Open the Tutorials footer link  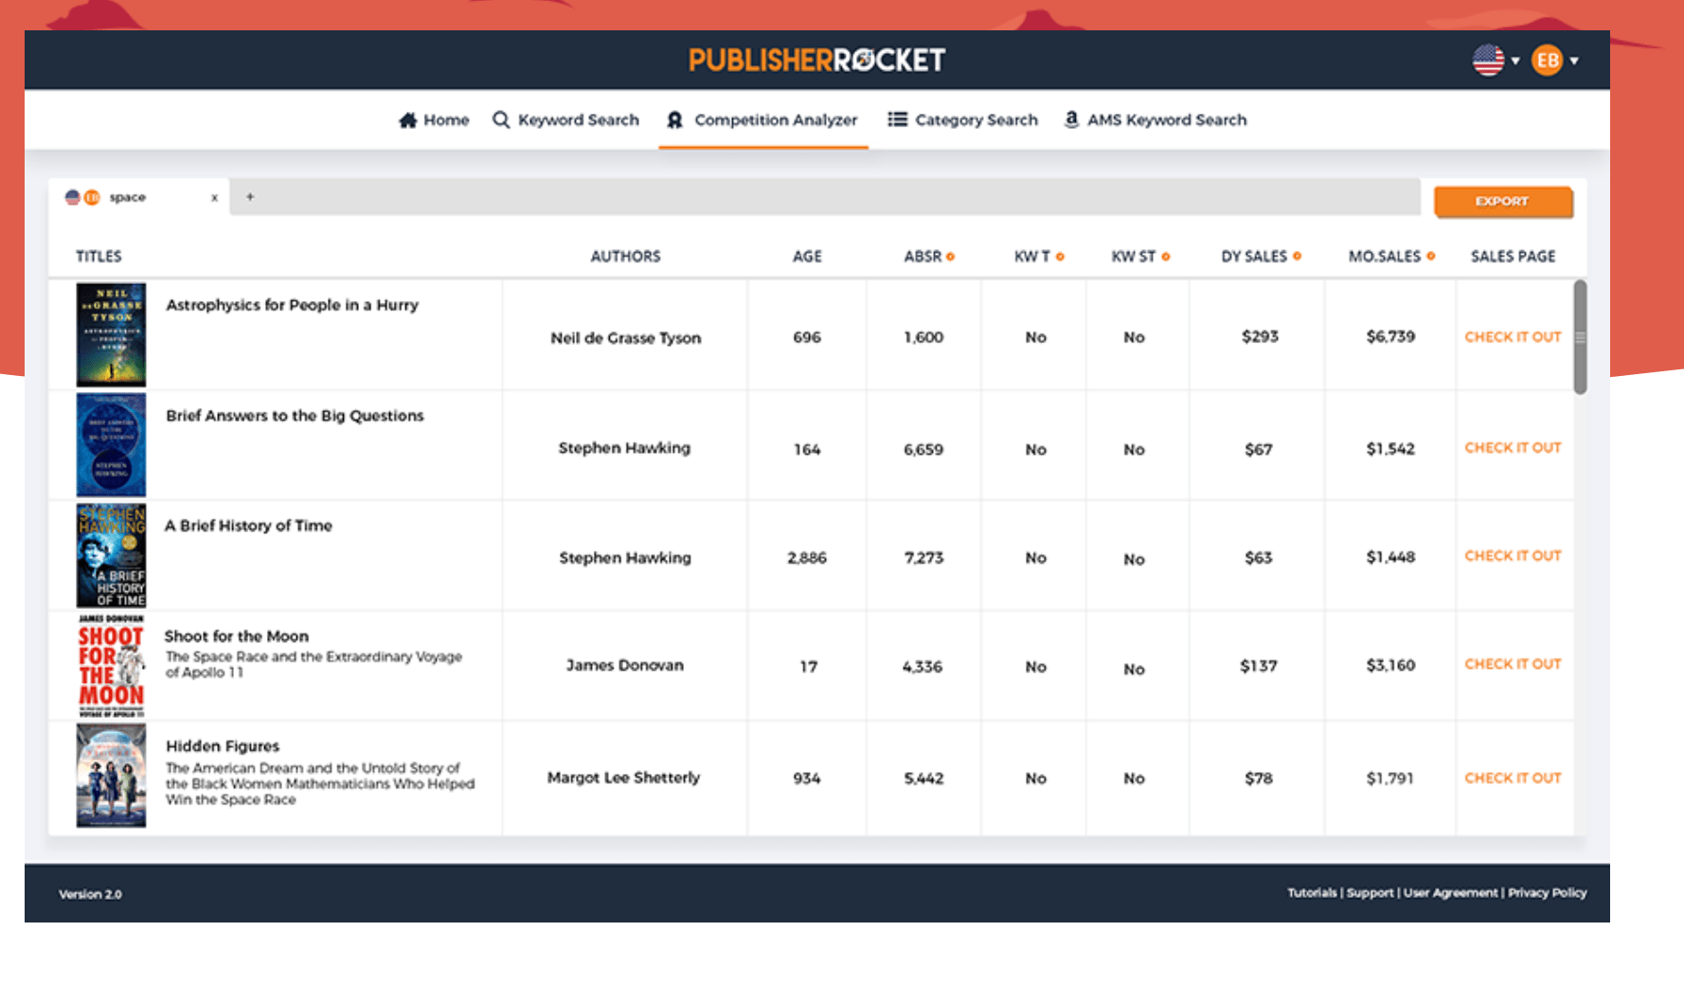(x=1312, y=893)
